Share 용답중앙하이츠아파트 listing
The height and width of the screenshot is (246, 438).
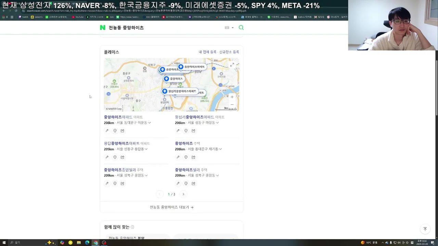[x=123, y=157]
